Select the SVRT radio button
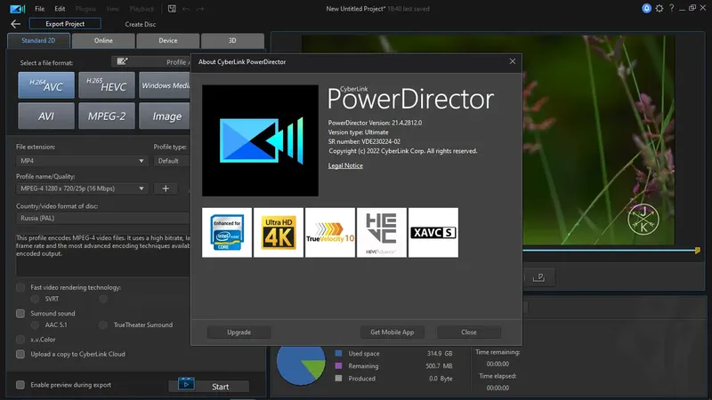Image resolution: width=712 pixels, height=400 pixels. [35, 299]
